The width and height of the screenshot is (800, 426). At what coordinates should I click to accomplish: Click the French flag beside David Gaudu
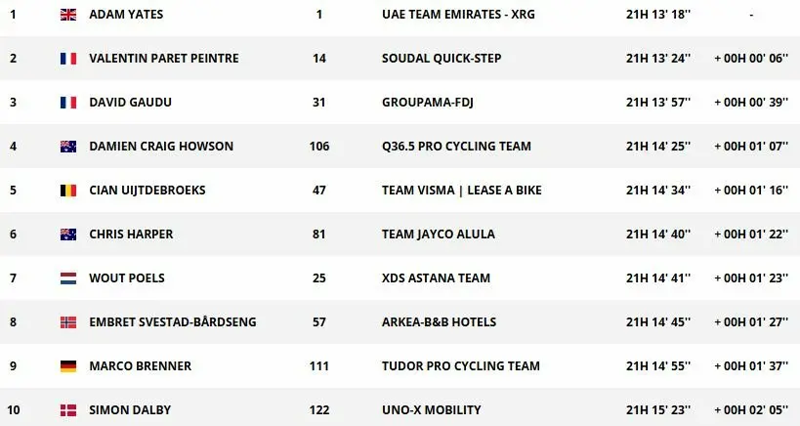pos(67,103)
